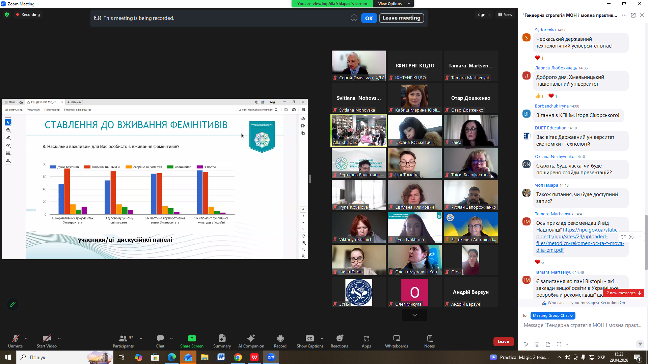Open Zoom Apps
This screenshot has width=648, height=364.
click(x=366, y=341)
